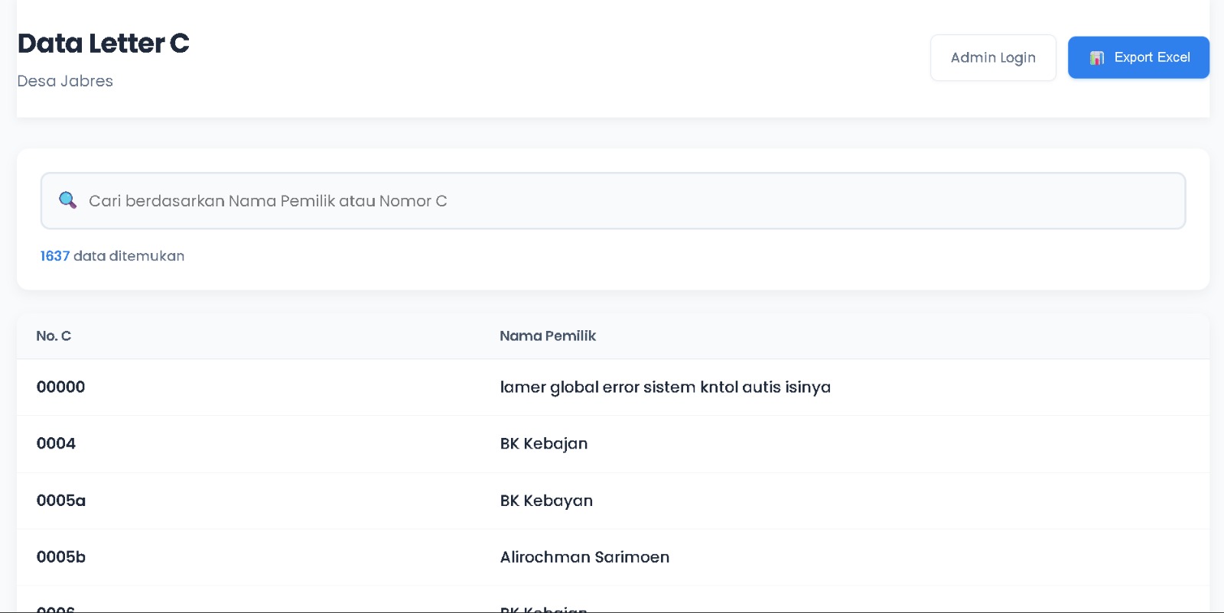Select the row numbered 0005b
The image size is (1224, 613).
[60, 557]
